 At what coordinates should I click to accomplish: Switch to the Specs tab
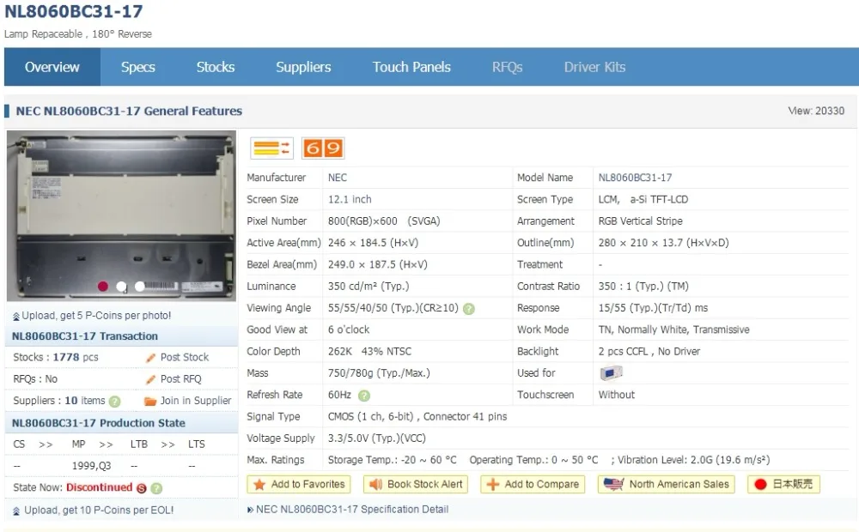tap(138, 67)
